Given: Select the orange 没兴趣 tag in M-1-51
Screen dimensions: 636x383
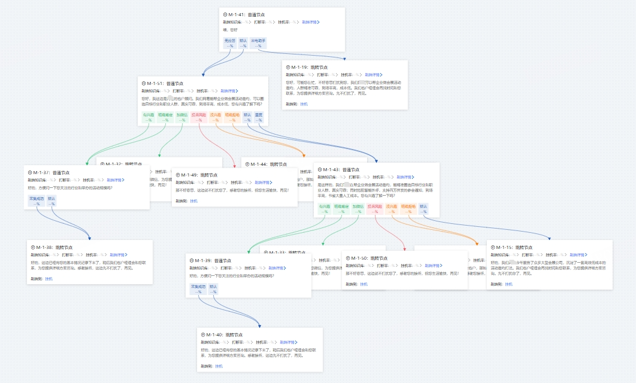Looking at the screenshot, I should [216, 117].
